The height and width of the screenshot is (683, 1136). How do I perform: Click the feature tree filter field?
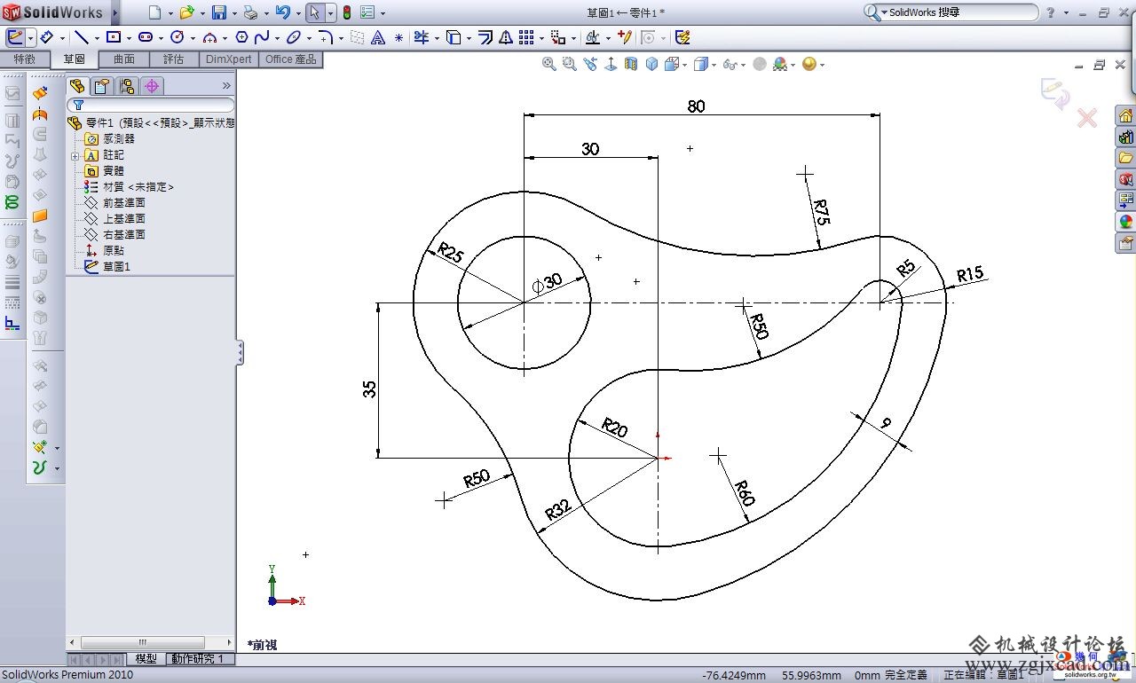[151, 105]
